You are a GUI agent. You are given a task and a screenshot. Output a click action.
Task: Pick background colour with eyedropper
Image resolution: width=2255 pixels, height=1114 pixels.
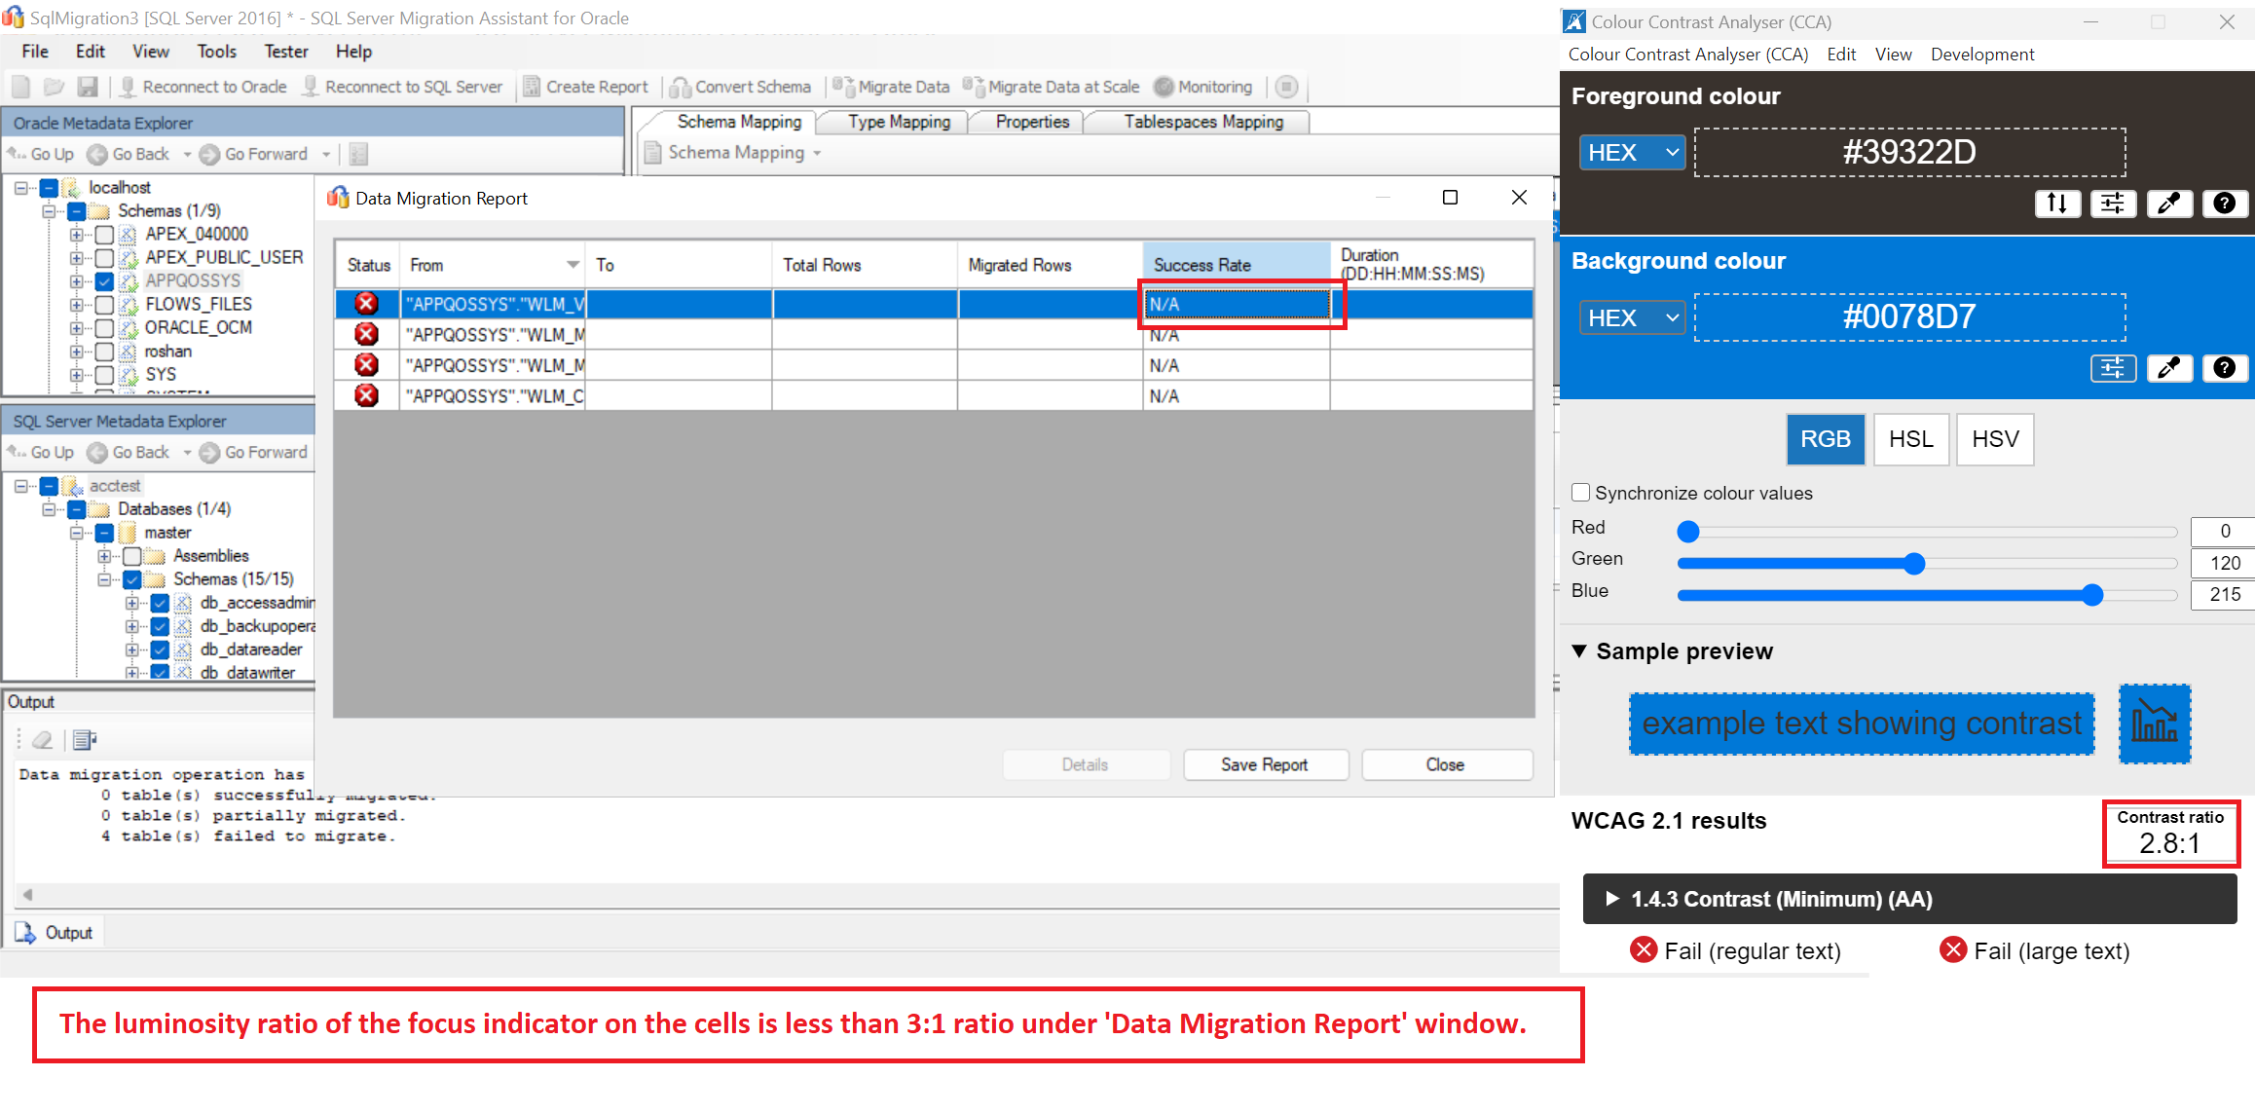coord(2168,368)
